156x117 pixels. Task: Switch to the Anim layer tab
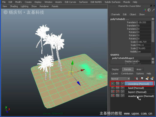click(139, 70)
